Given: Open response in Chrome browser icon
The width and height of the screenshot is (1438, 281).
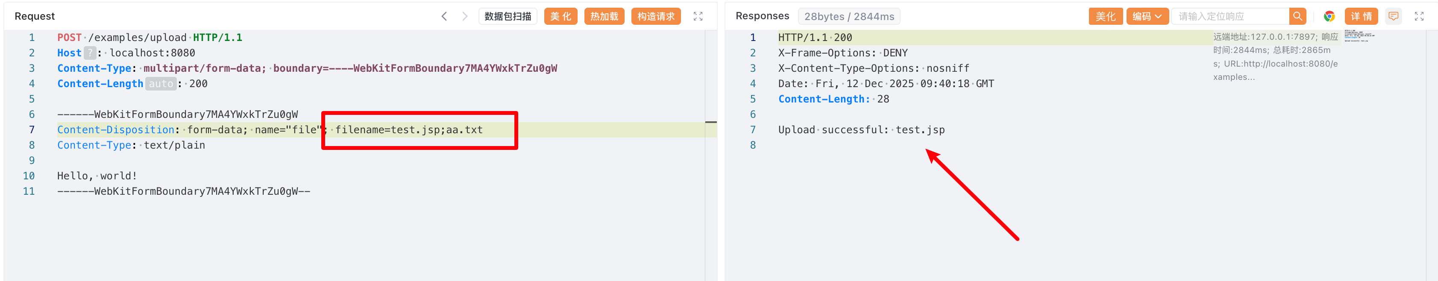Looking at the screenshot, I should [1329, 16].
